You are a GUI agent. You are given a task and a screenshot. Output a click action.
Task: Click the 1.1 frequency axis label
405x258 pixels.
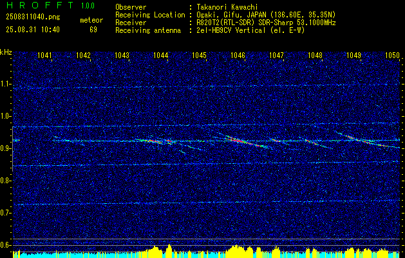pyautogui.click(x=6, y=84)
